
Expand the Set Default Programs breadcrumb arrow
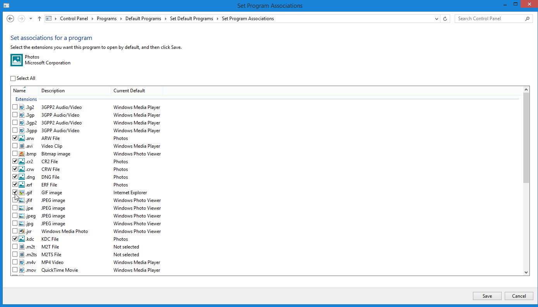[217, 19]
